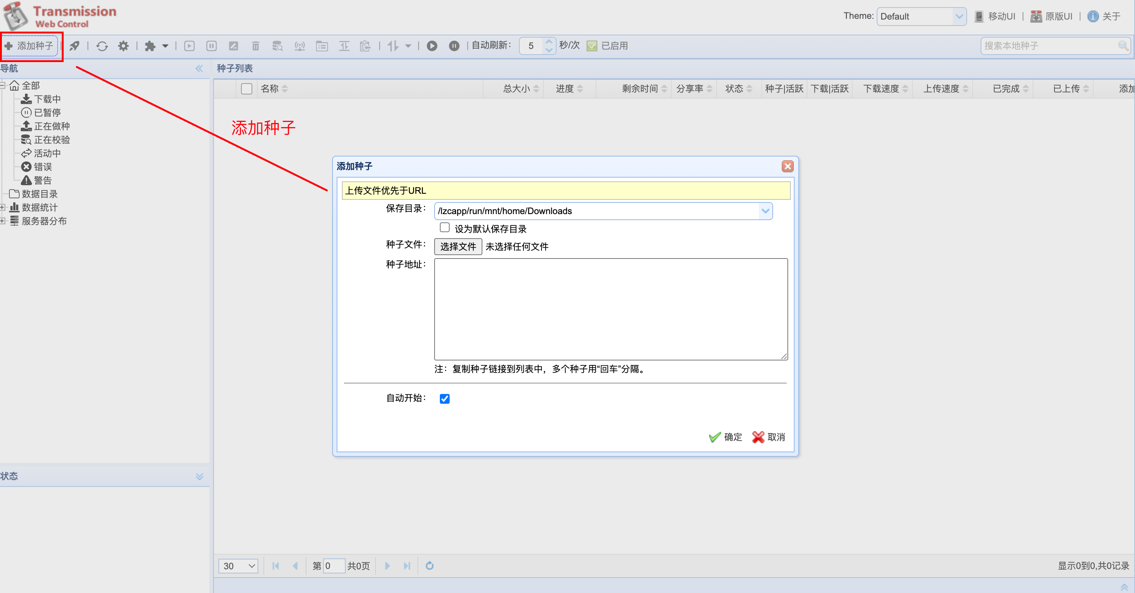
Task: Reload the torrent list via refresh icon
Action: pyautogui.click(x=102, y=46)
